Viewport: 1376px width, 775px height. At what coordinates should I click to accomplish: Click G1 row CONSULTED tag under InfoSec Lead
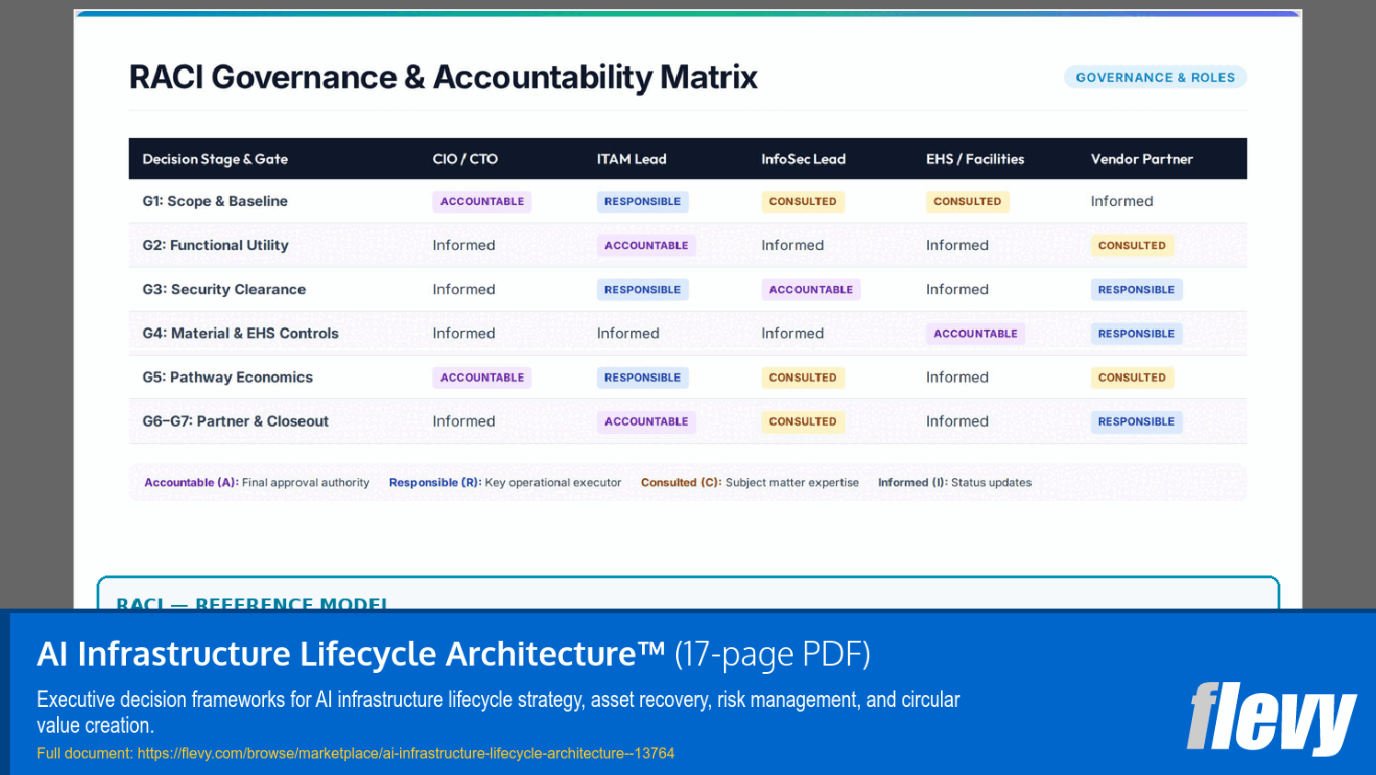point(803,201)
